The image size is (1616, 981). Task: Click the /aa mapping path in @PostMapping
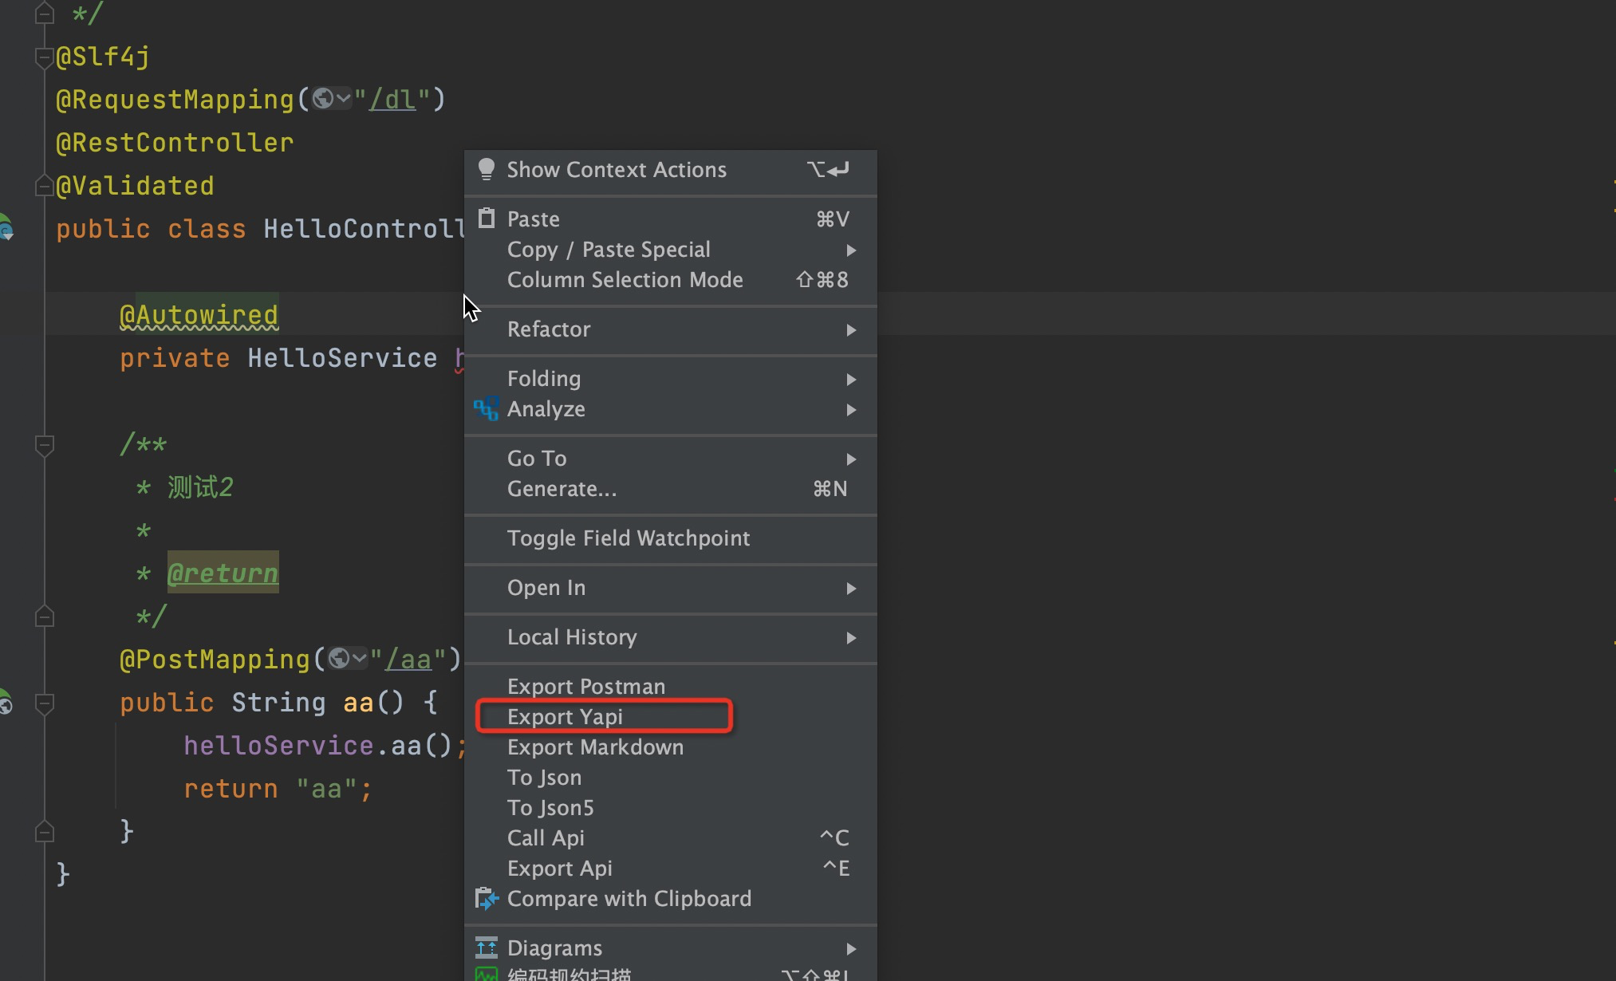[410, 658]
